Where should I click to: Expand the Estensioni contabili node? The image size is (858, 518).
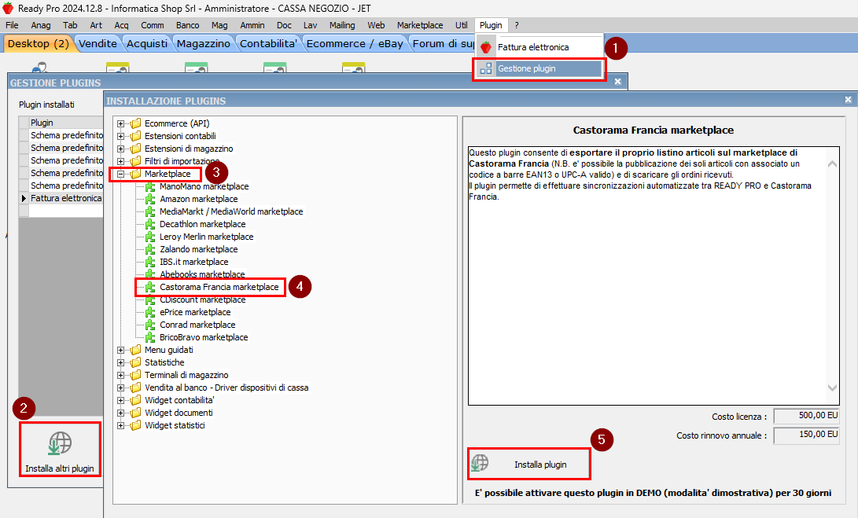[x=120, y=136]
